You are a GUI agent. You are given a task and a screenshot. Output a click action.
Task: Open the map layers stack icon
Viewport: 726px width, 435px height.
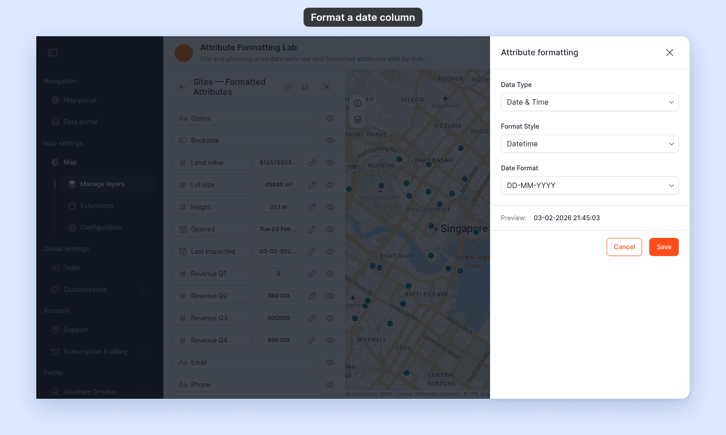coord(358,120)
